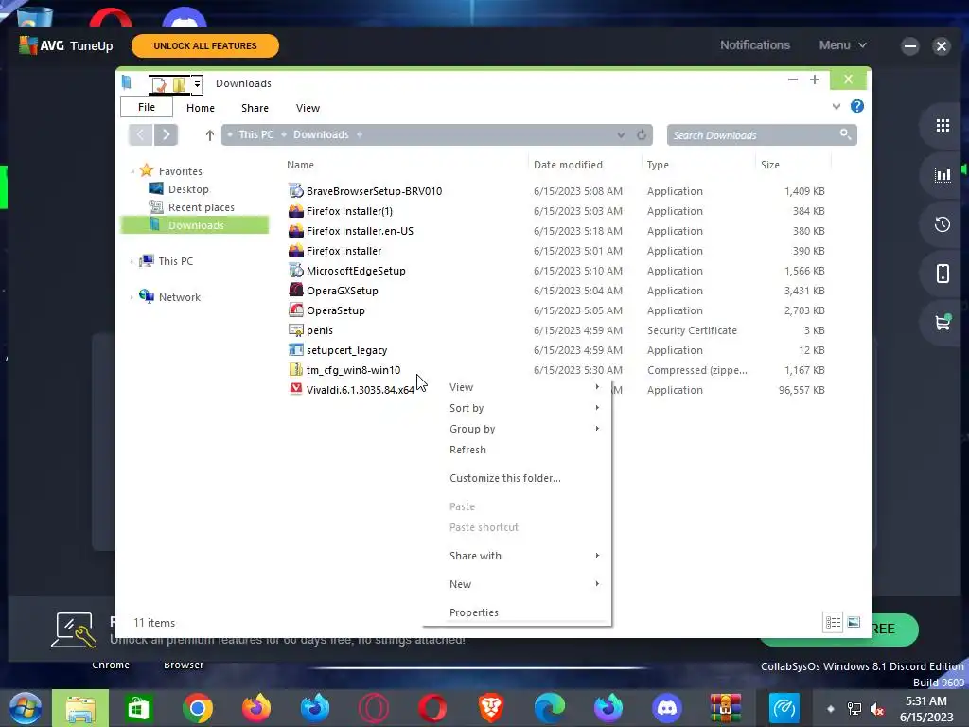Expand This PC tree node
This screenshot has width=969, height=727.
click(x=132, y=261)
